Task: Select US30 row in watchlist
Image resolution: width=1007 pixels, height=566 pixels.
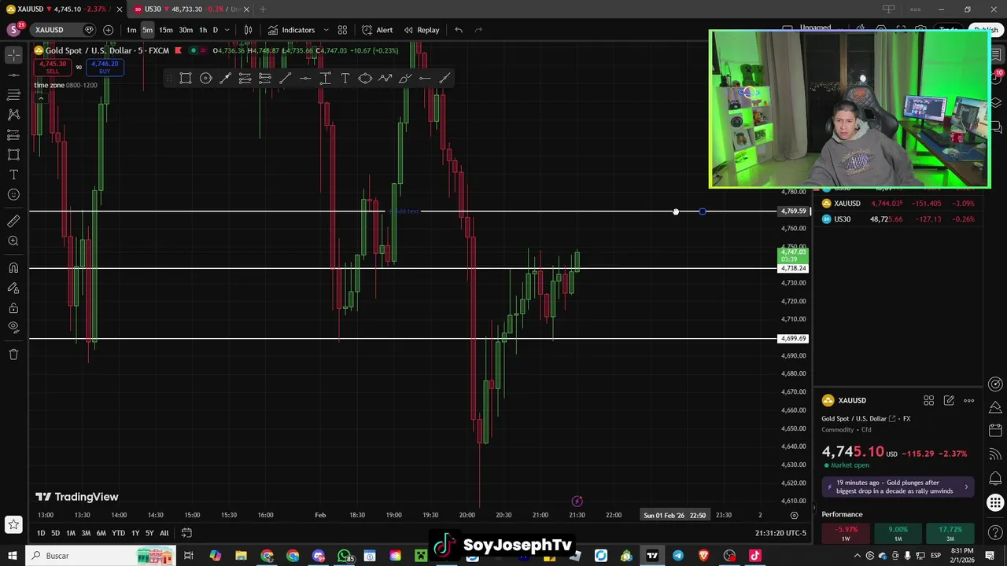Action: (898, 219)
